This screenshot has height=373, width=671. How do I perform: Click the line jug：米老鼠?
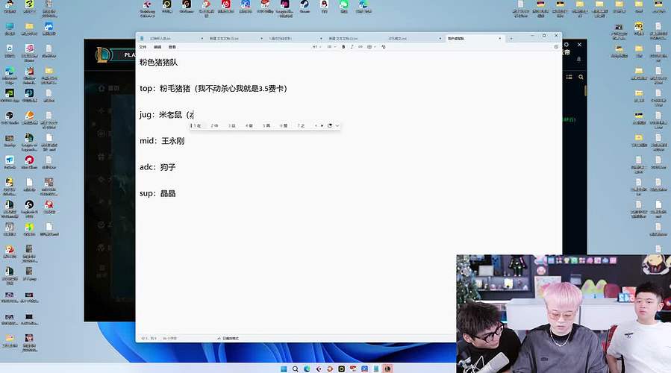click(x=167, y=115)
